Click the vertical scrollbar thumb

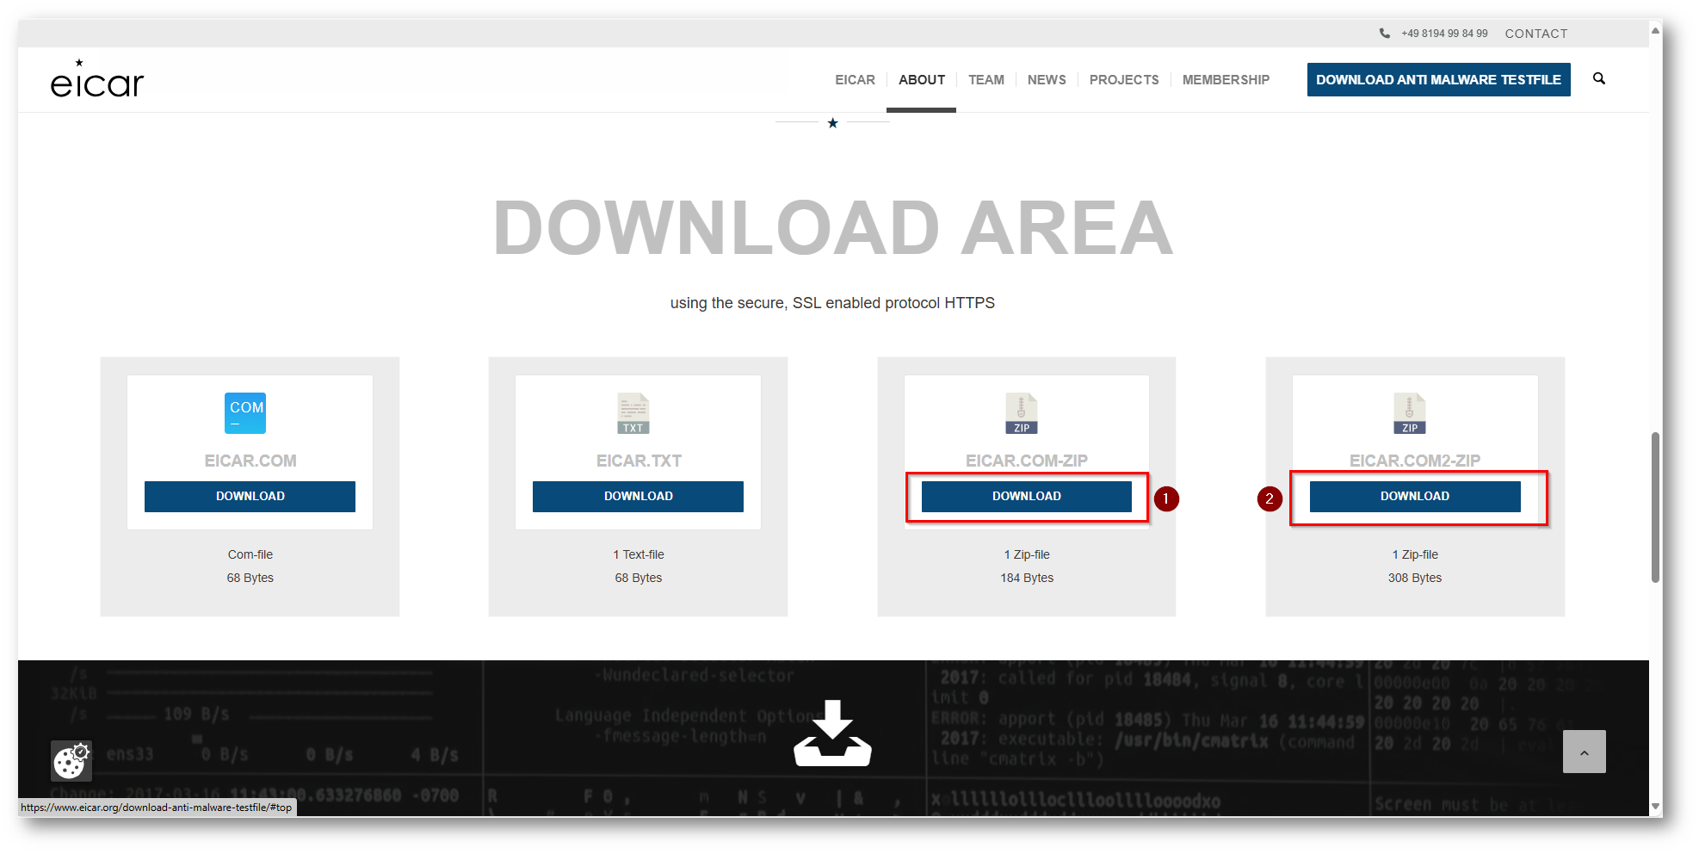(x=1655, y=508)
